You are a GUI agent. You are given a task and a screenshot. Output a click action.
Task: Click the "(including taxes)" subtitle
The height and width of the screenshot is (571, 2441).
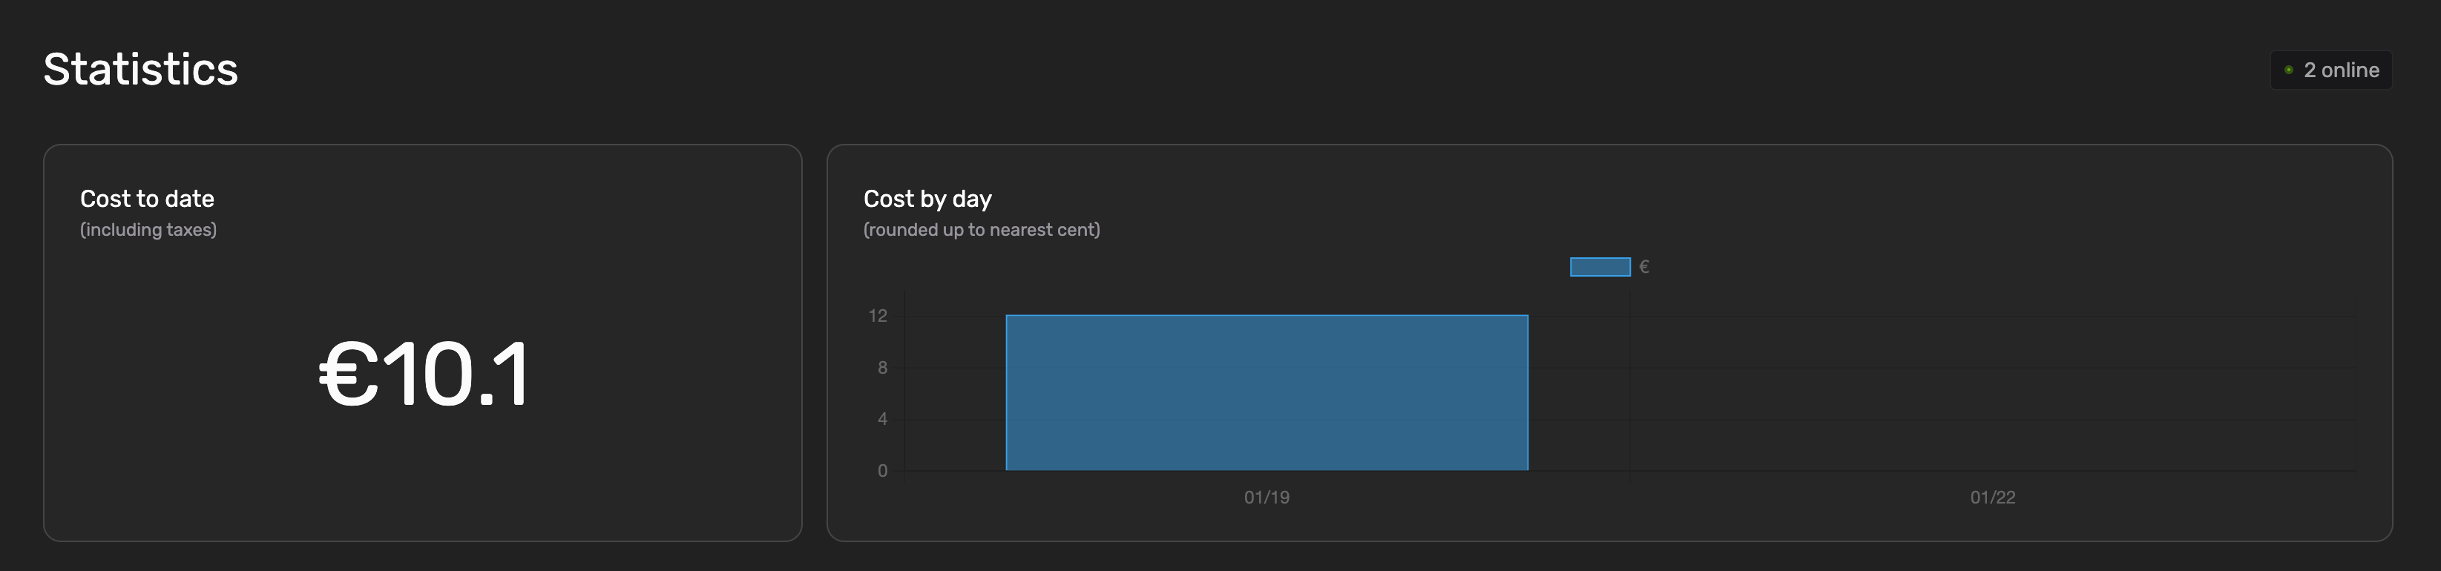click(148, 230)
